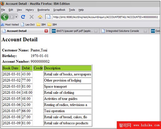
Task: Select the debit amount 48.00
Action: [27, 99]
